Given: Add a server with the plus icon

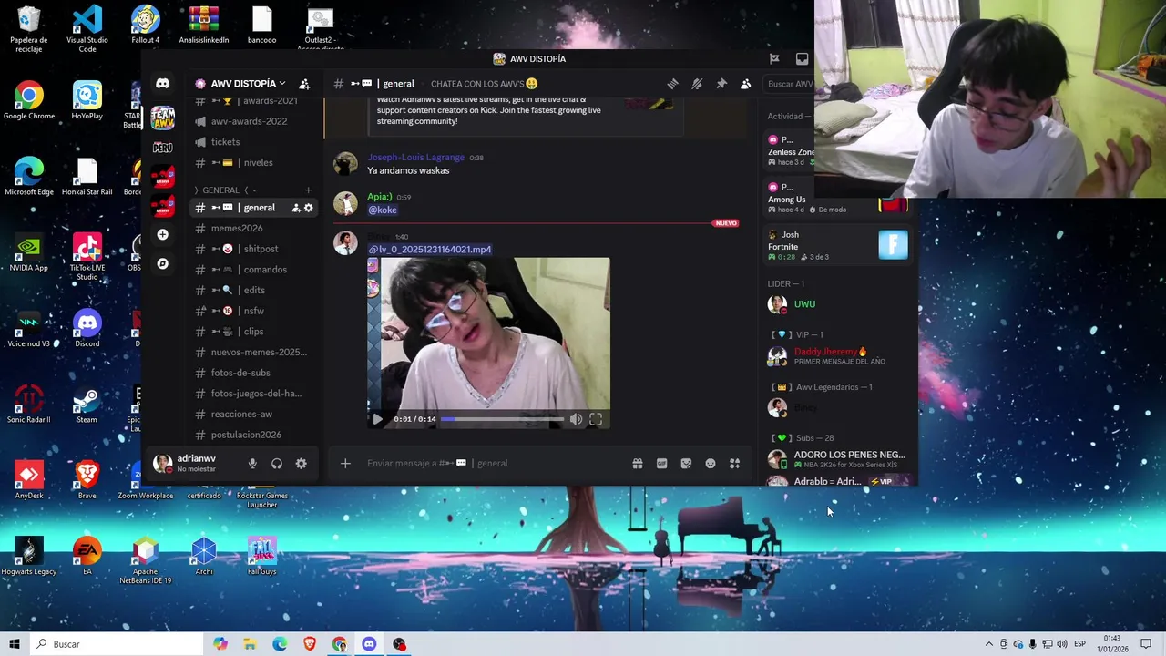Looking at the screenshot, I should (162, 234).
